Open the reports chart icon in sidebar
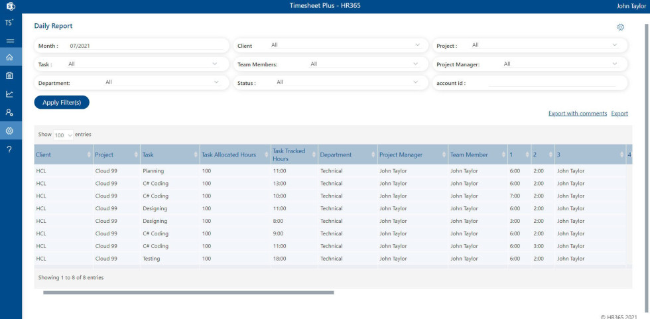 (10, 94)
